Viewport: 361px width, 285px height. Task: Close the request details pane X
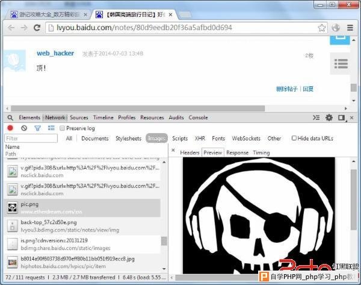click(173, 151)
